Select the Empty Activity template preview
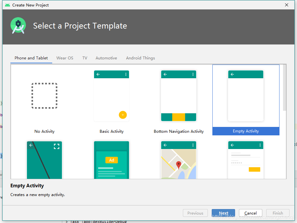 coord(246,96)
